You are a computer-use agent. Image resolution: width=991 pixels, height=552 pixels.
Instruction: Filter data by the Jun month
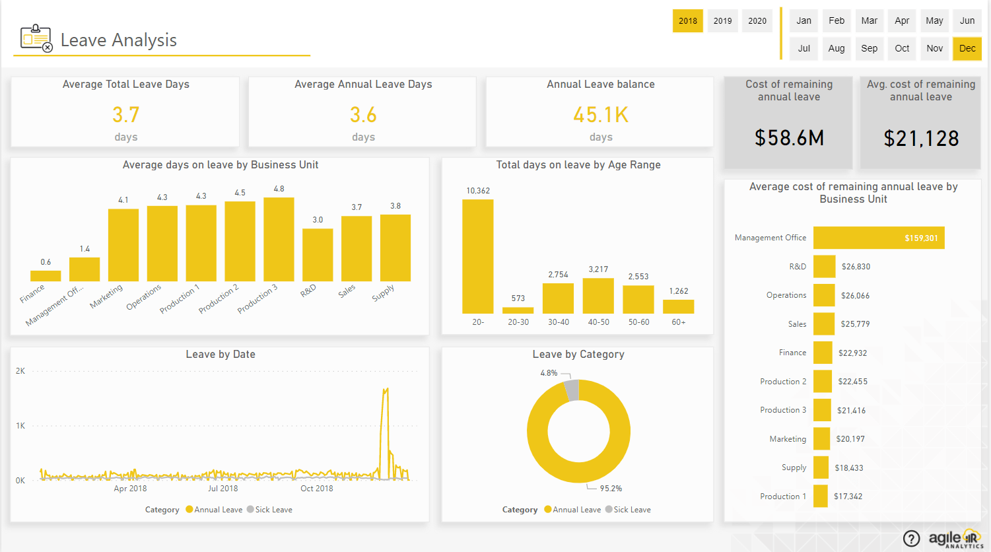967,20
